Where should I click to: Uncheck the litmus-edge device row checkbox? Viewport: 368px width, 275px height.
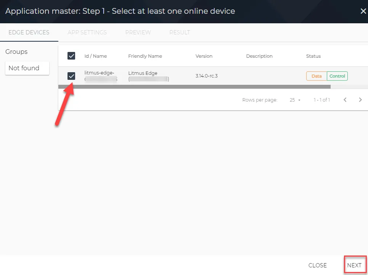[71, 76]
